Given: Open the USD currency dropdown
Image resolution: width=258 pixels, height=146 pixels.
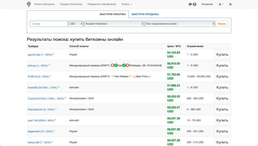Looking at the screenshot, I should click(76, 24).
